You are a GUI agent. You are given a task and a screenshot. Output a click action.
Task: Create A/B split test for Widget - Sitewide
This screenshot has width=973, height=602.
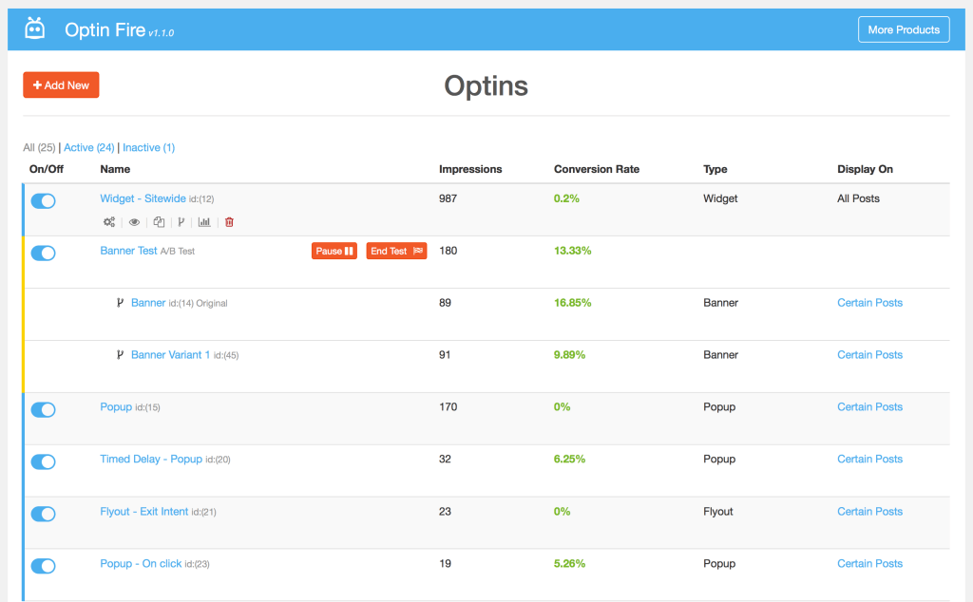pyautogui.click(x=181, y=222)
